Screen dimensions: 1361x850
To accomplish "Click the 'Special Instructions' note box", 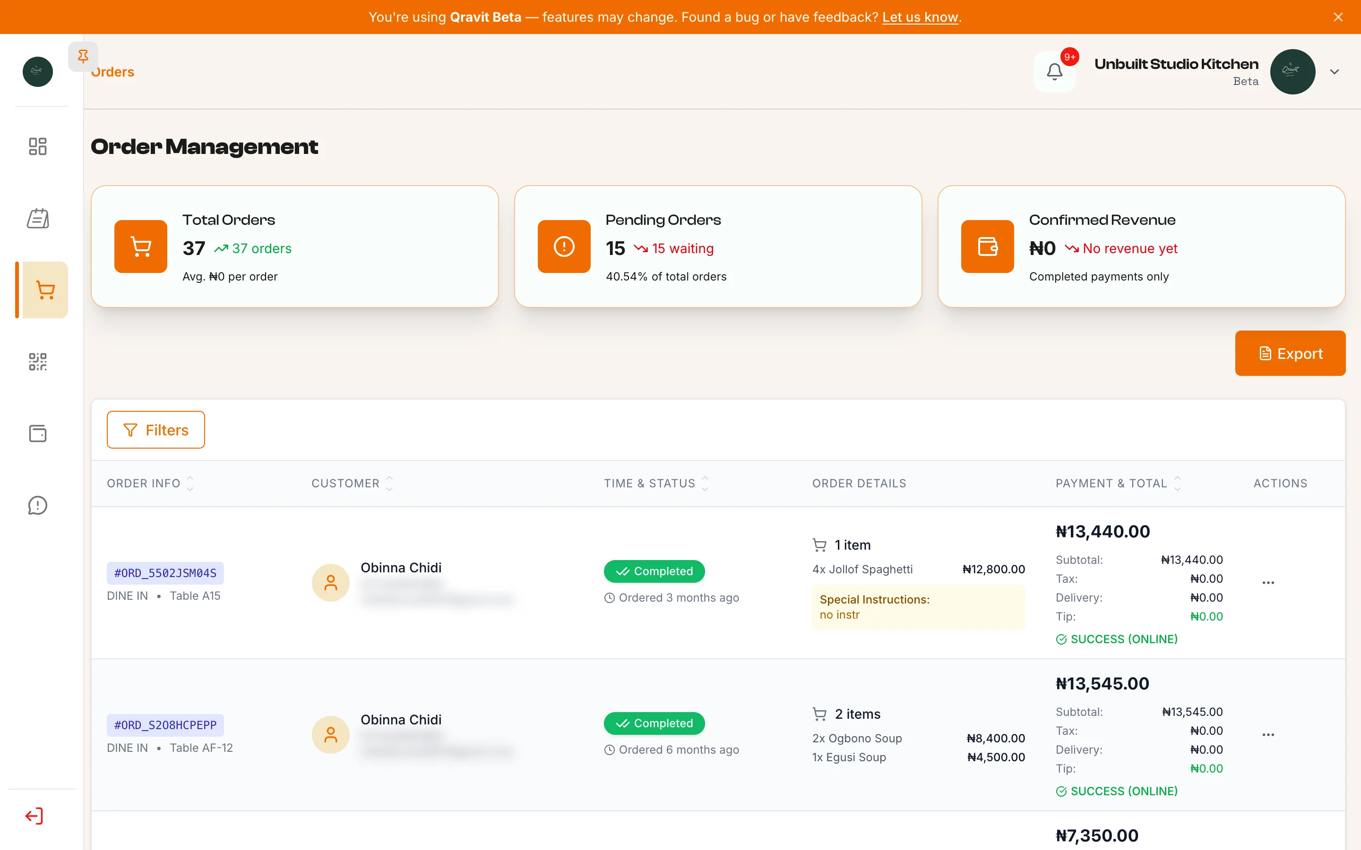I will click(x=918, y=607).
